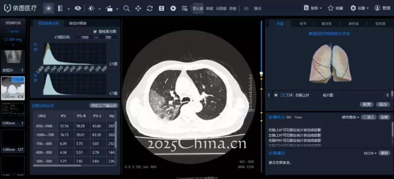This screenshot has height=179, width=394.
Task: Expand the NCCN guideline dropdown
Action: click(370, 153)
